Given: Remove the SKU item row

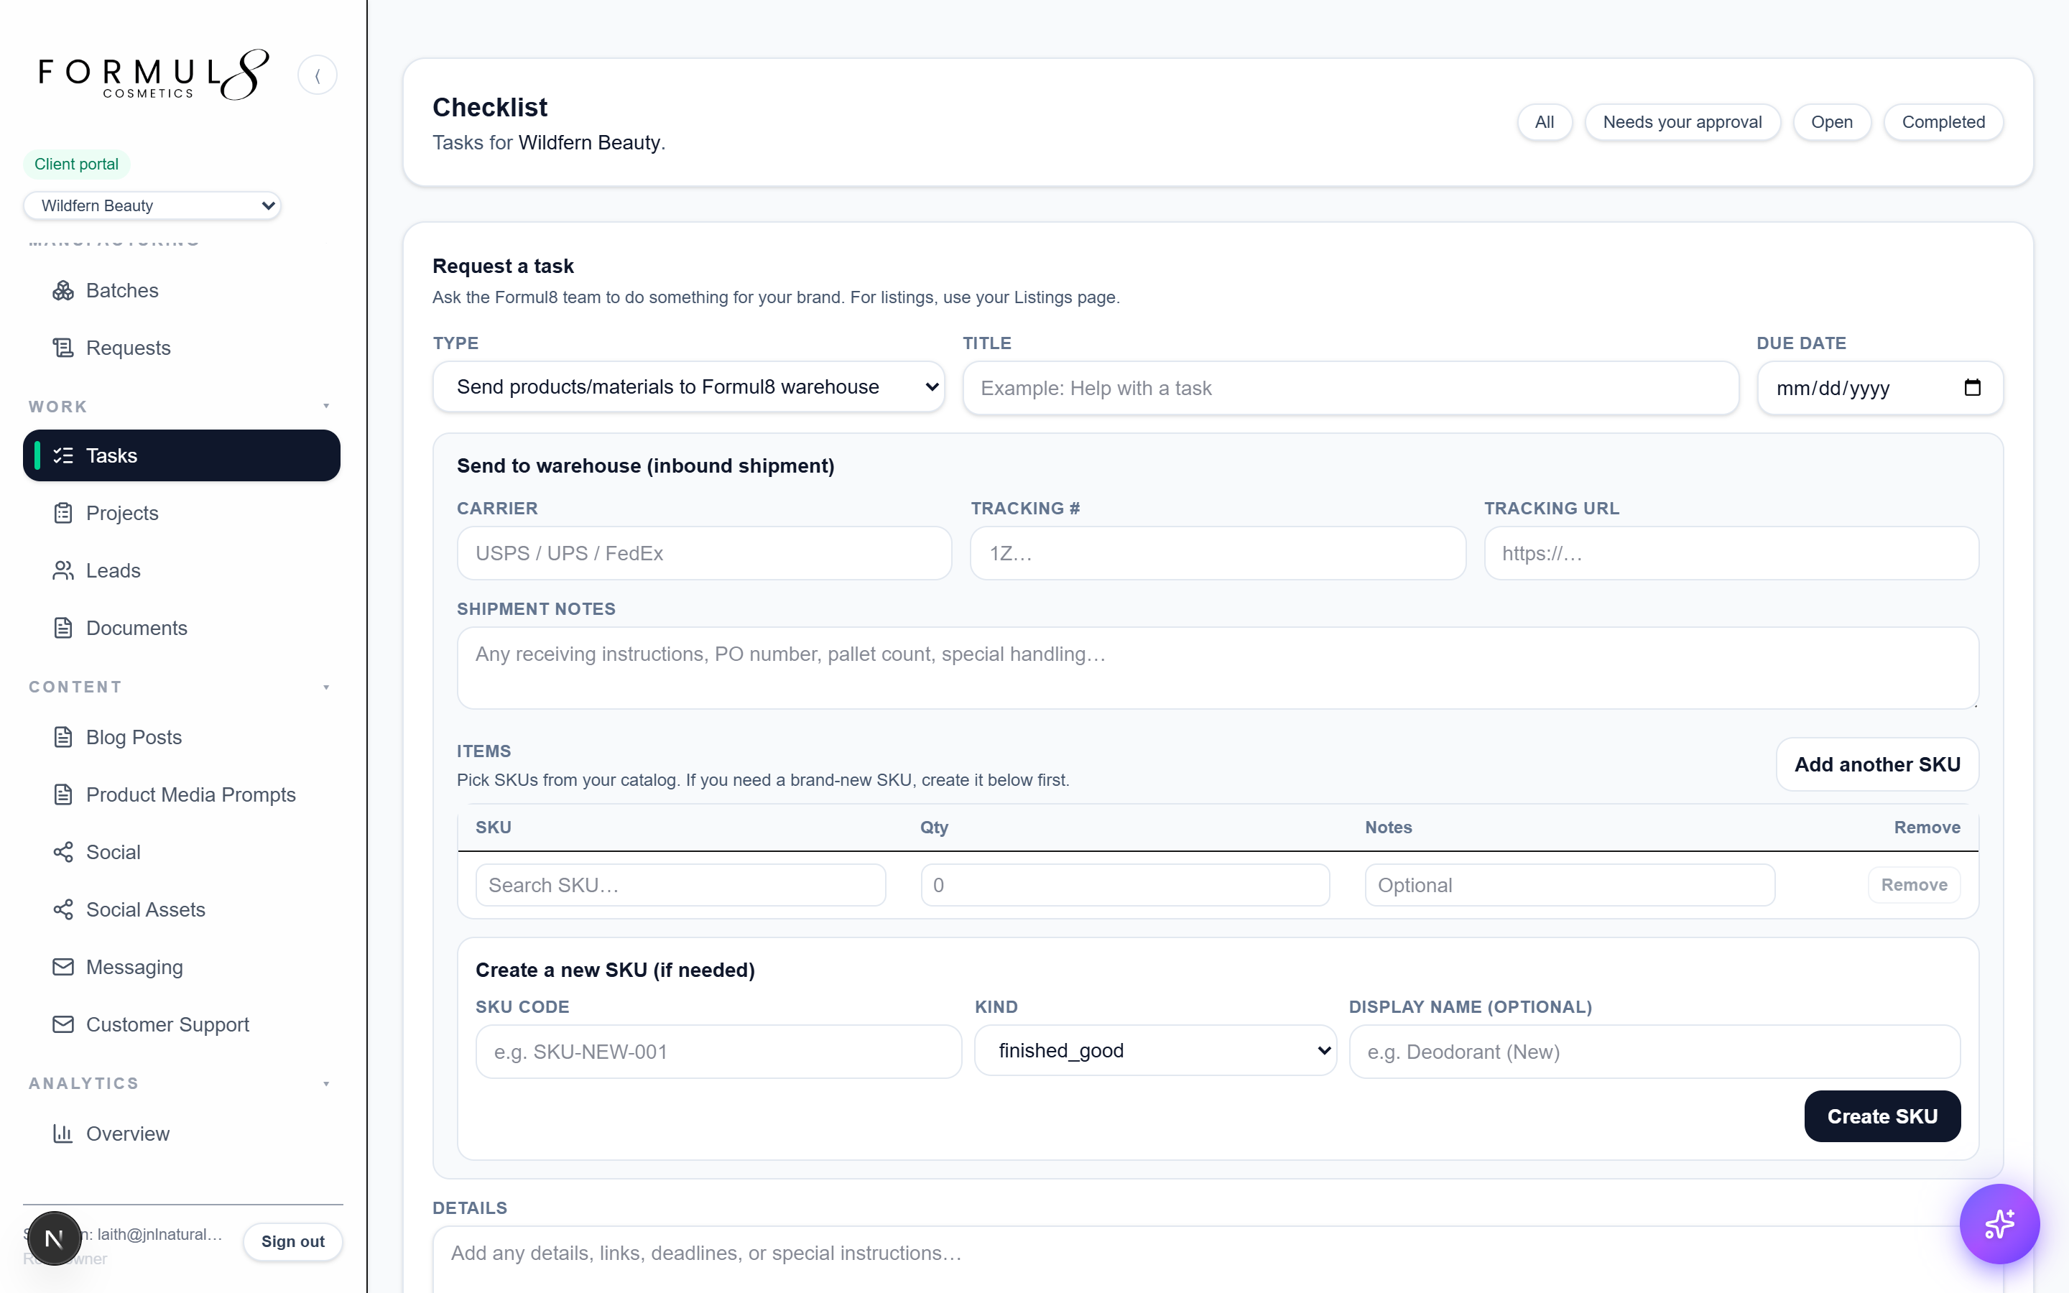Looking at the screenshot, I should click(x=1913, y=885).
